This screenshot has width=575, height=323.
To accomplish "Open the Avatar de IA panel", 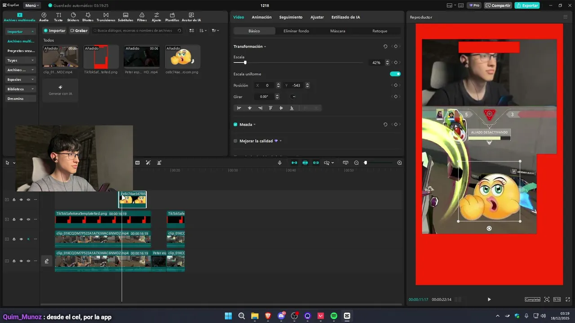I will (191, 17).
